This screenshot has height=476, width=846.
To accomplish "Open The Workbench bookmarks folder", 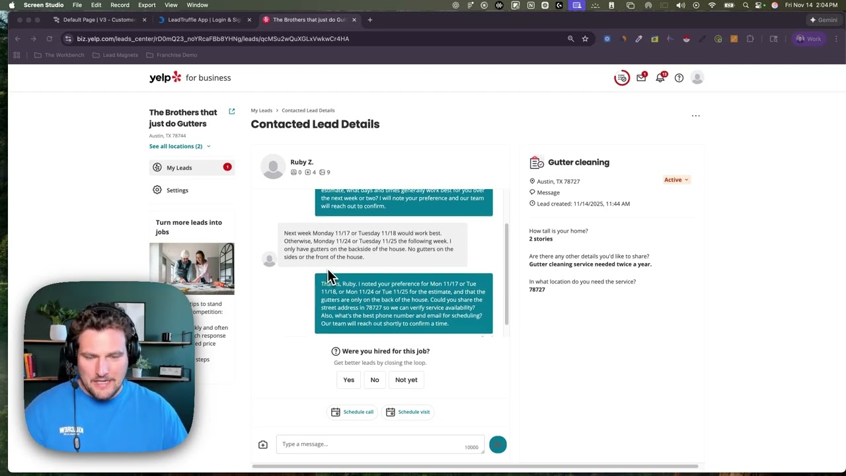I will (59, 55).
